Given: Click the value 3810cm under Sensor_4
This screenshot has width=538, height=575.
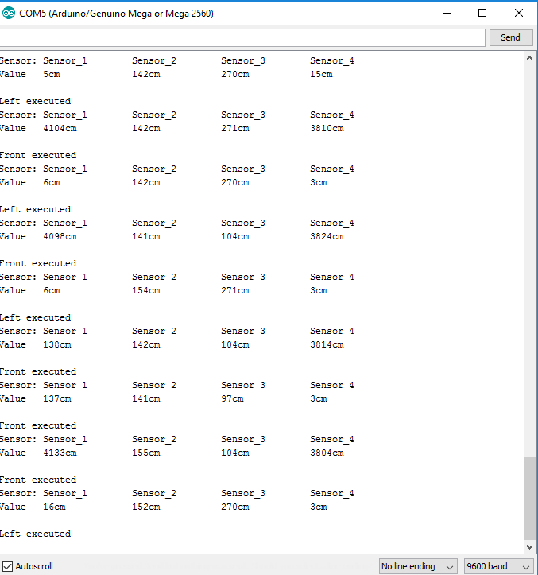Looking at the screenshot, I should tap(327, 128).
